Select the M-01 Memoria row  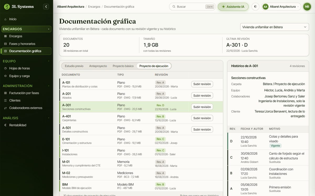[x=141, y=163]
